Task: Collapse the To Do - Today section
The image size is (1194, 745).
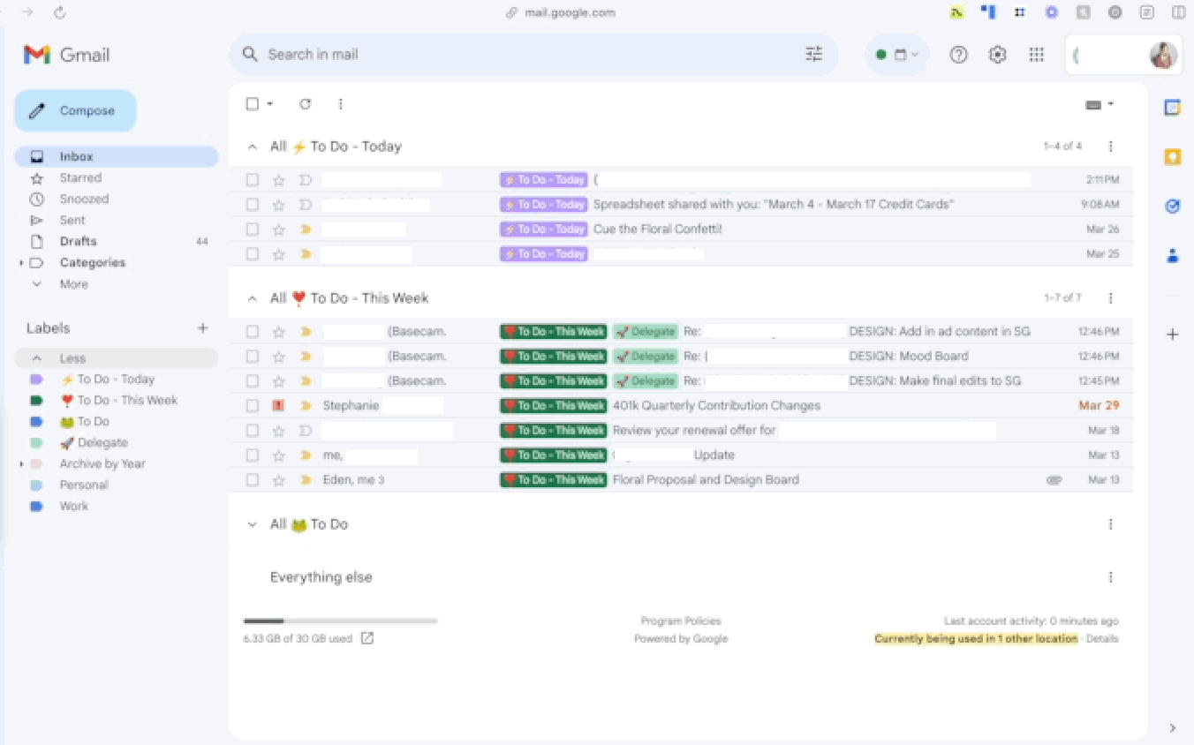Action: 253,147
